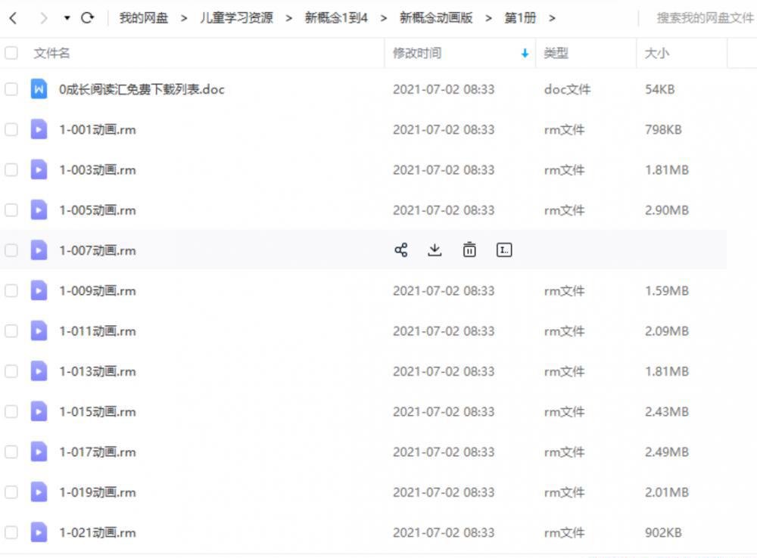Go back to the previous folder

pyautogui.click(x=13, y=18)
